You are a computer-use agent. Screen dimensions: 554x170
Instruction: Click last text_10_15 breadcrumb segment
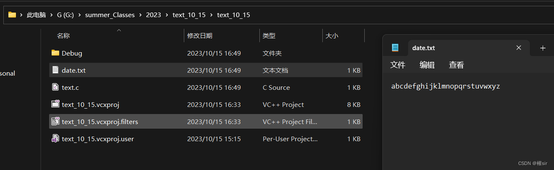[x=233, y=15]
